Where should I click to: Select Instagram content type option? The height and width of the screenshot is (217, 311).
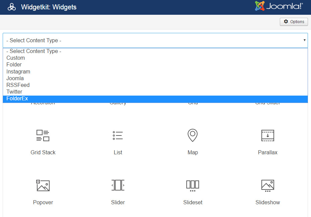155,71
